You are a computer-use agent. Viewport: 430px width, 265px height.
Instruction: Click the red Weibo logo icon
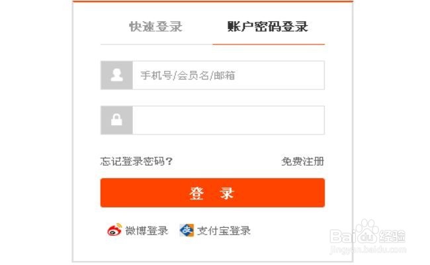[114, 230]
